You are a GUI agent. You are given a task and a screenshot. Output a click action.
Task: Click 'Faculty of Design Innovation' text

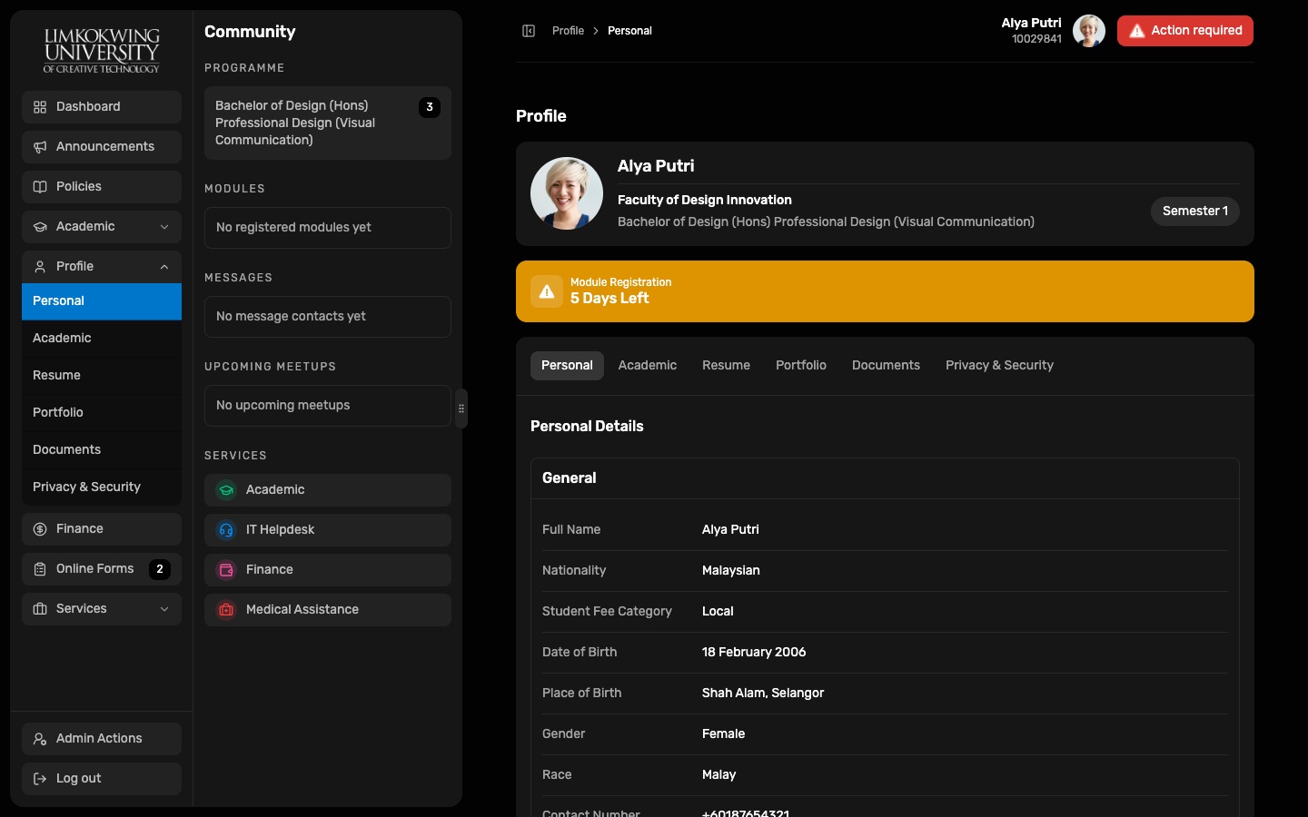tap(705, 201)
